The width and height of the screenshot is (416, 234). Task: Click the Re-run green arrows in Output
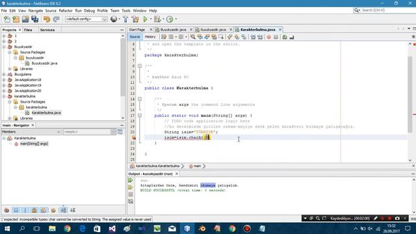click(x=131, y=181)
